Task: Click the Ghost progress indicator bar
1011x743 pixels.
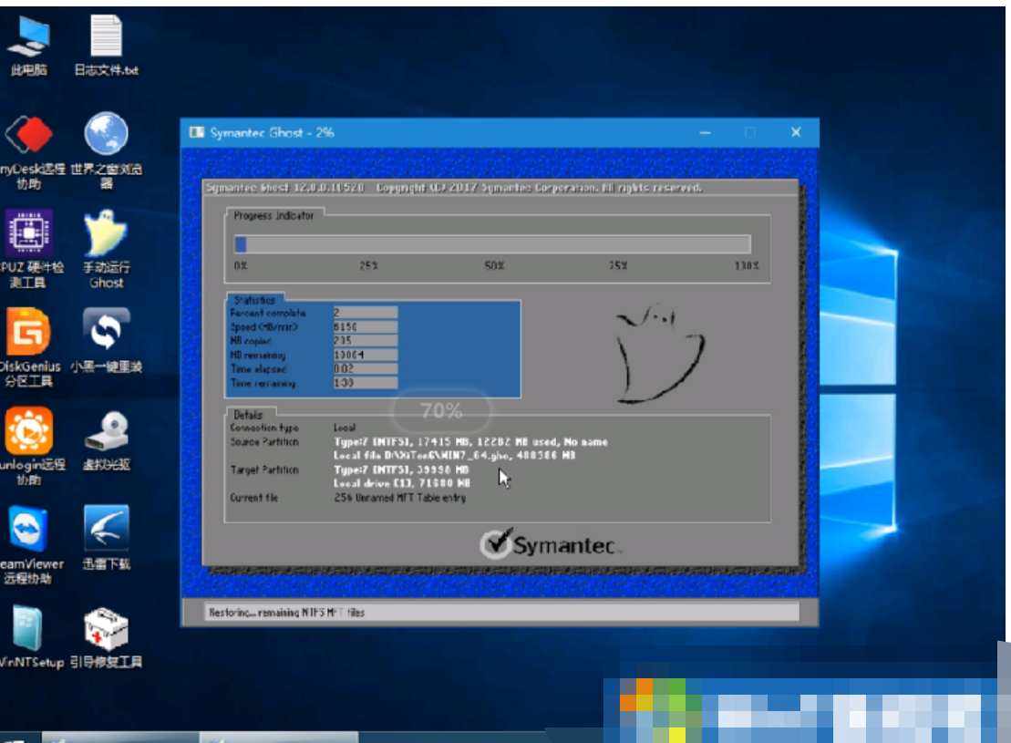Action: pos(492,244)
